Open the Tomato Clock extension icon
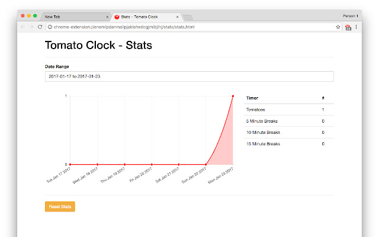 [x=348, y=27]
